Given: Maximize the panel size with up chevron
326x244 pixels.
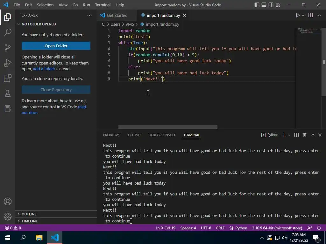Looking at the screenshot, I should click(x=313, y=135).
